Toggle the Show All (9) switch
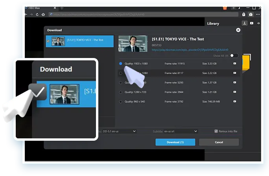Screen dimensions: 269x176 click(234, 56)
